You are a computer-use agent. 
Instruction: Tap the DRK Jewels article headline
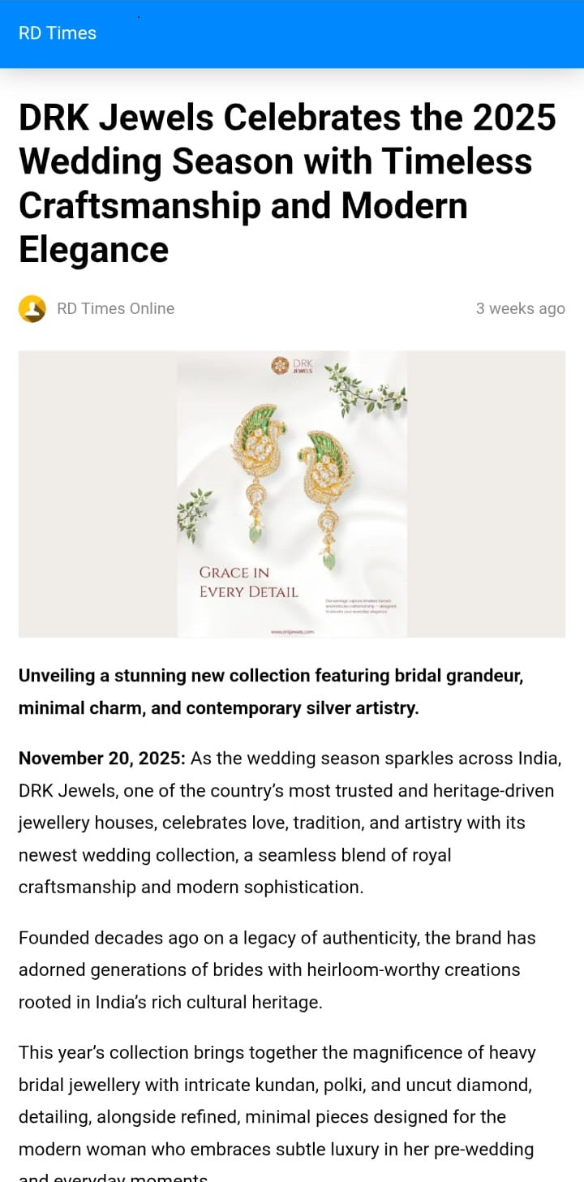pos(287,183)
